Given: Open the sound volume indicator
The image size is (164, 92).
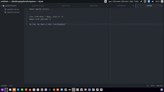Looking at the screenshot, I should [x=153, y=1].
